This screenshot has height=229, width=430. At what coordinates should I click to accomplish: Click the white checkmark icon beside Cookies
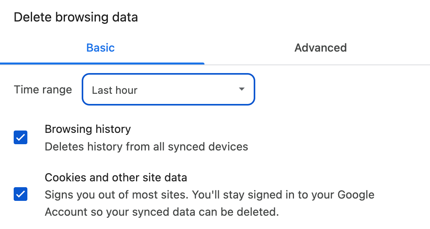tap(21, 194)
